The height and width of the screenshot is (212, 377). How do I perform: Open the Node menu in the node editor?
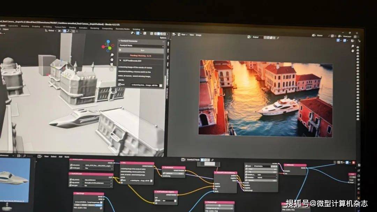coord(67,157)
